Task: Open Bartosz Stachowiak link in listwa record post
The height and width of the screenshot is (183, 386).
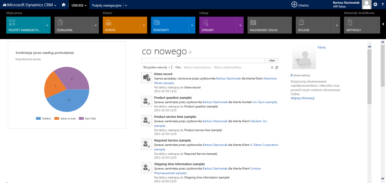Action: tap(229, 78)
